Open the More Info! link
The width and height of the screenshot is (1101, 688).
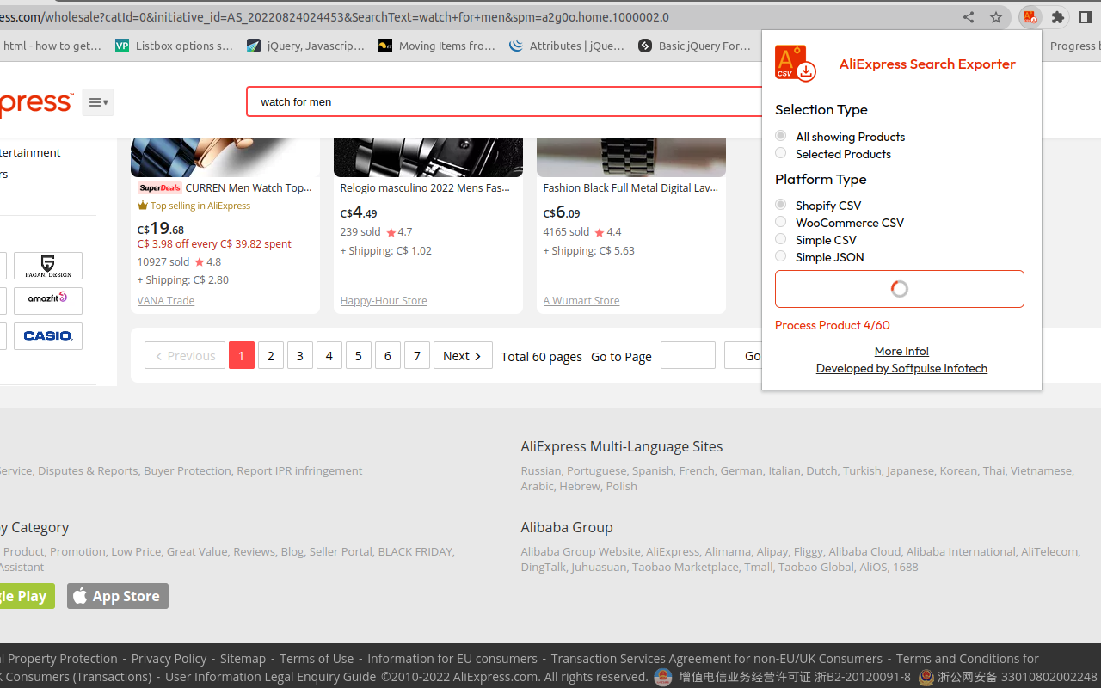[901, 351]
